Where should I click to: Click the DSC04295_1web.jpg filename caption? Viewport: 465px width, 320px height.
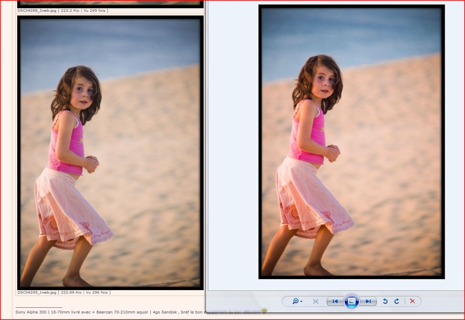click(x=37, y=293)
